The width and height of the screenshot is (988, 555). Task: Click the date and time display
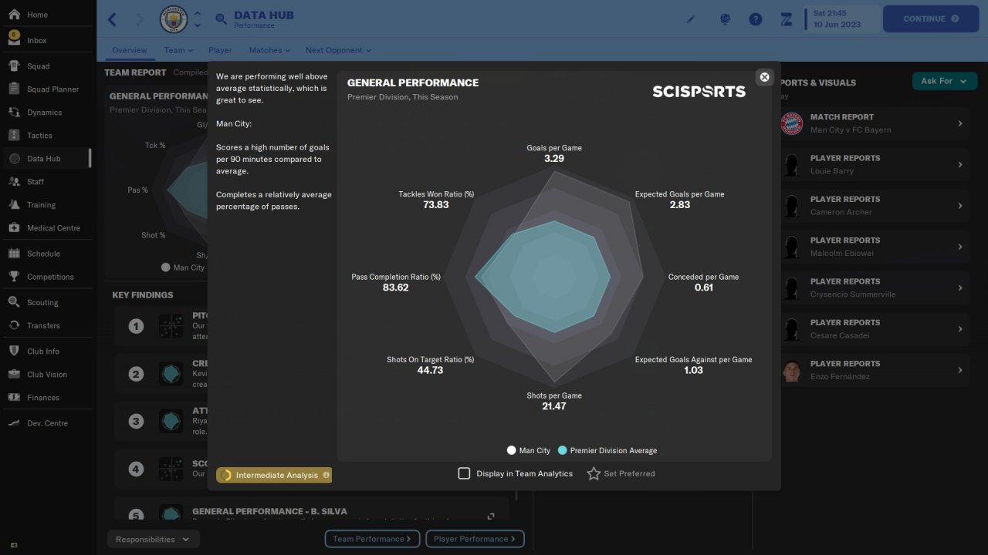point(842,19)
